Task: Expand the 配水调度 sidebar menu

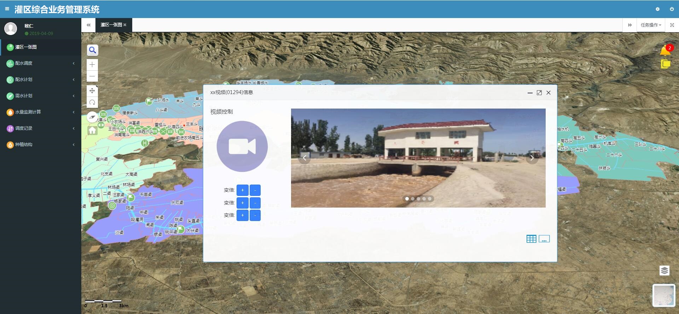Action: pos(41,63)
